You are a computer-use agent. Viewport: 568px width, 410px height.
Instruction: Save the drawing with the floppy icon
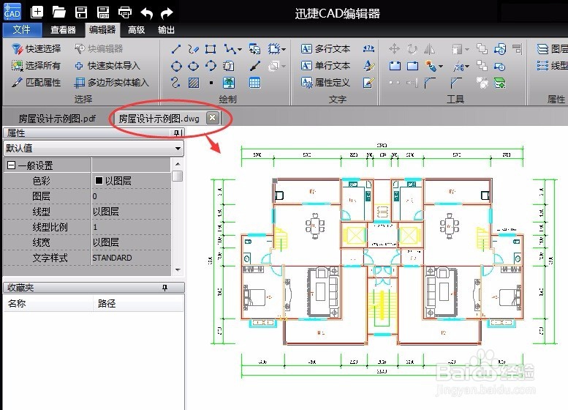(81, 12)
